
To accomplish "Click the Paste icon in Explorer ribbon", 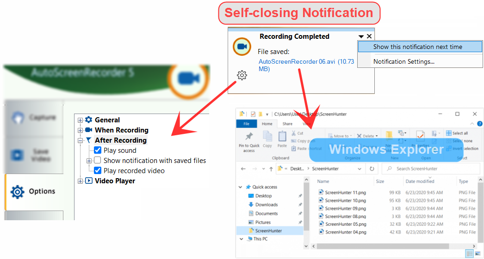I will tap(282, 137).
